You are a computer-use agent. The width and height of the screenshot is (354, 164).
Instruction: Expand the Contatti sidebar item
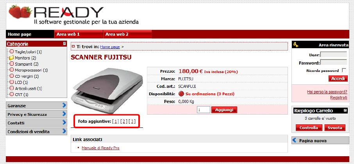tap(36, 123)
